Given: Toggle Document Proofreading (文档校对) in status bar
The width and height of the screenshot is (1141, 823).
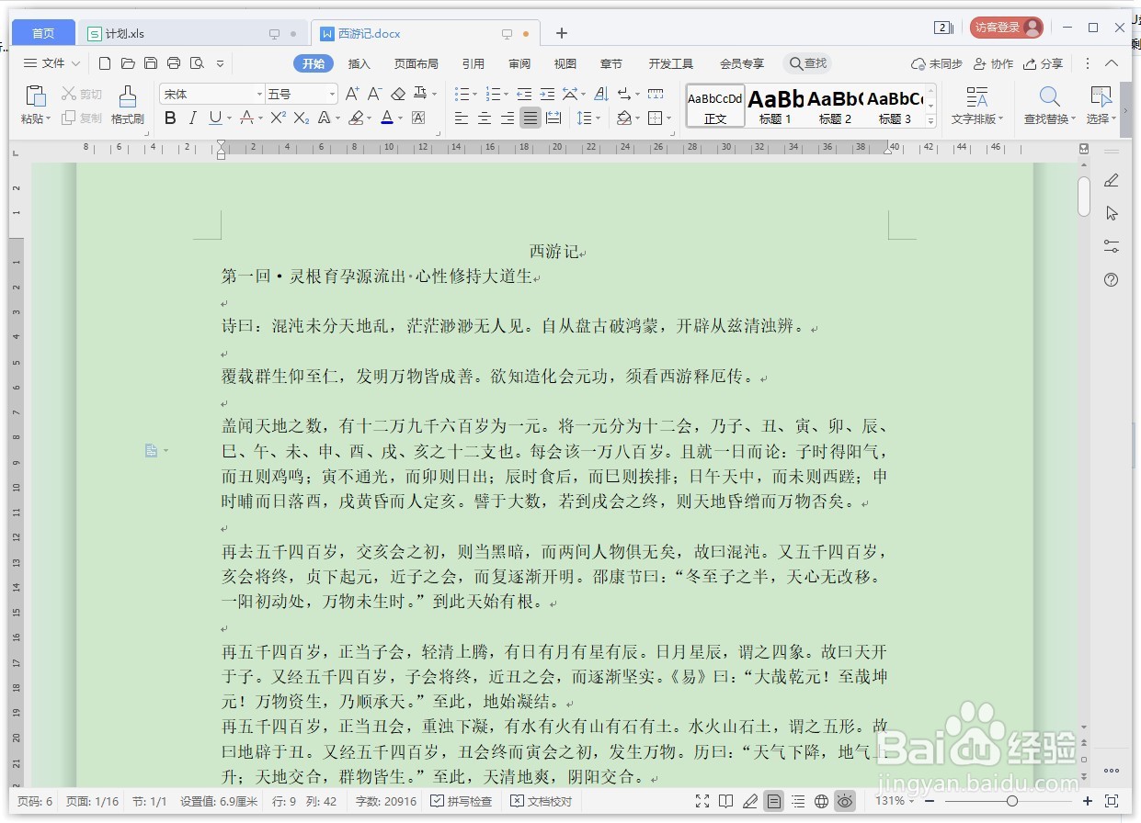Looking at the screenshot, I should tap(542, 801).
